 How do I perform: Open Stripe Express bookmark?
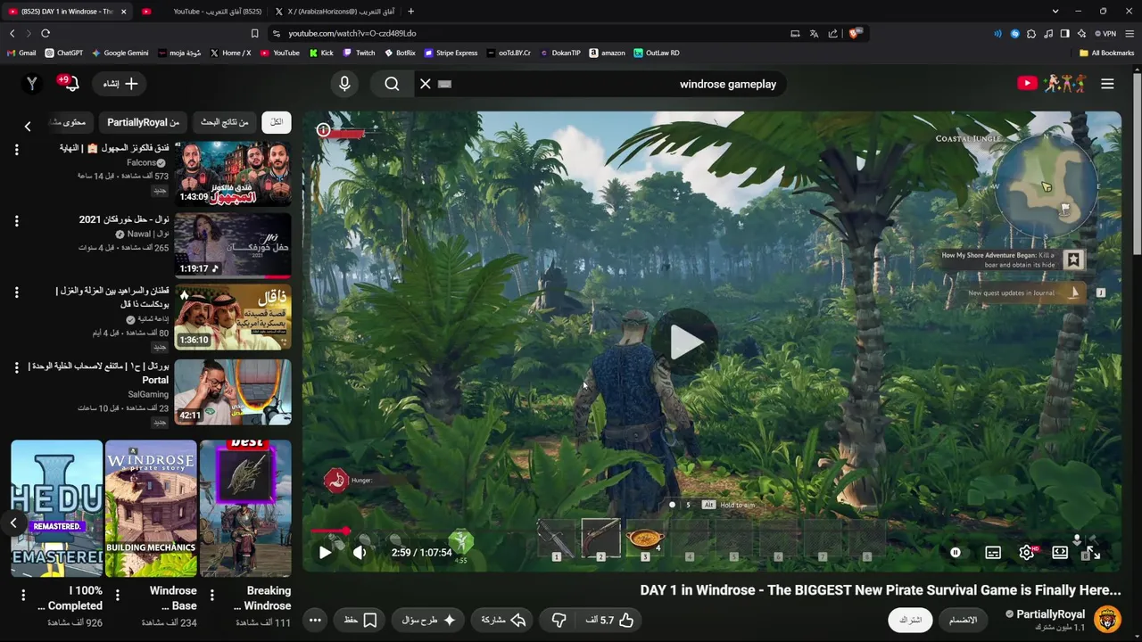coord(451,53)
